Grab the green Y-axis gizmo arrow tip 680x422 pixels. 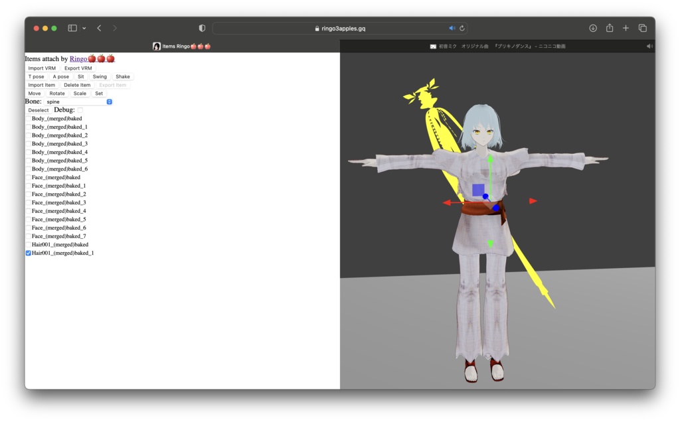tap(490, 159)
